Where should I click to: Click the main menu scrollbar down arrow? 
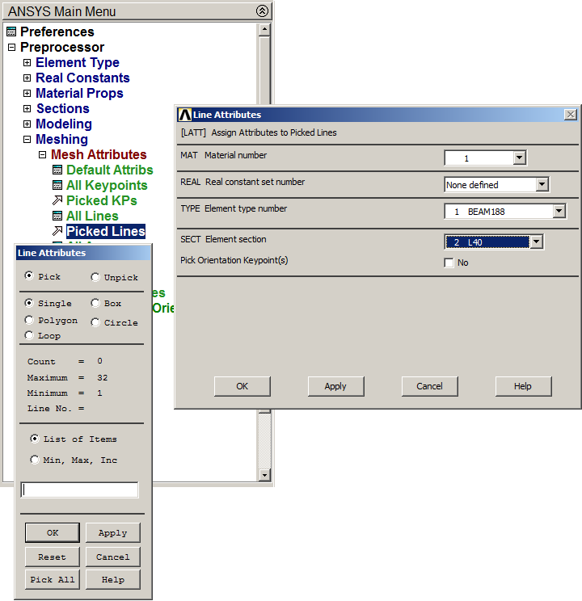point(264,476)
